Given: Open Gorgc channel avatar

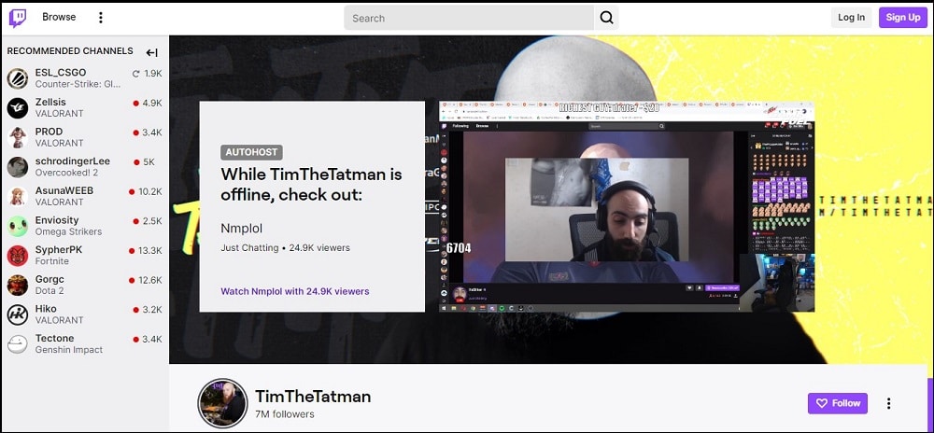Looking at the screenshot, I should [x=17, y=285].
